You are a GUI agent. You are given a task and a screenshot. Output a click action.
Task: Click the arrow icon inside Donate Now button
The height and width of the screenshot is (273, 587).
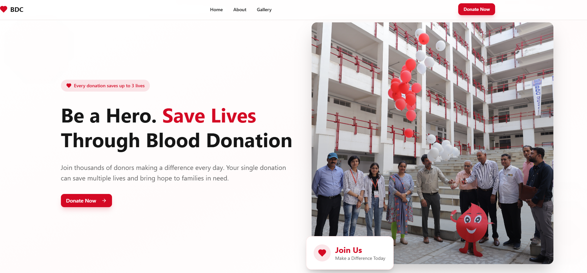(104, 201)
